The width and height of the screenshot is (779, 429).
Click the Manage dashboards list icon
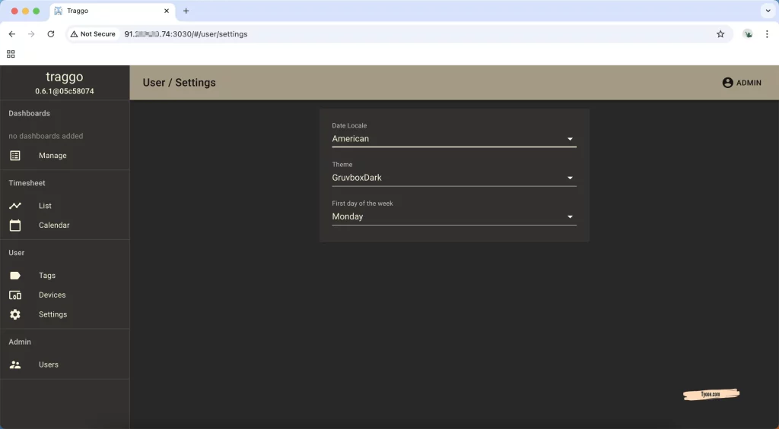coord(15,156)
